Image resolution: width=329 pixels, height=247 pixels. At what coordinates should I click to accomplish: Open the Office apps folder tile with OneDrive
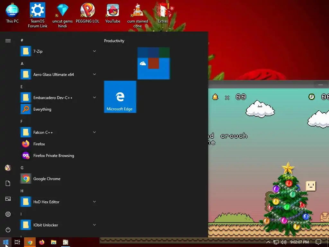coord(154,63)
